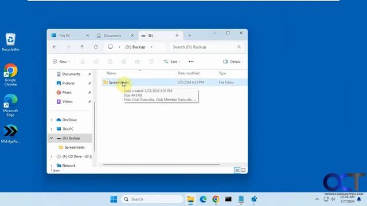Open the Sort dropdown
Viewport: 367px width, 206px height.
point(172,62)
